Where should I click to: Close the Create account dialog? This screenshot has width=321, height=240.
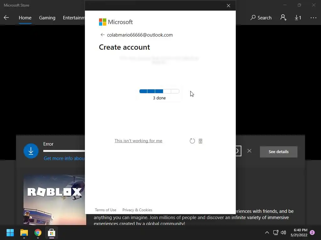pos(229,6)
